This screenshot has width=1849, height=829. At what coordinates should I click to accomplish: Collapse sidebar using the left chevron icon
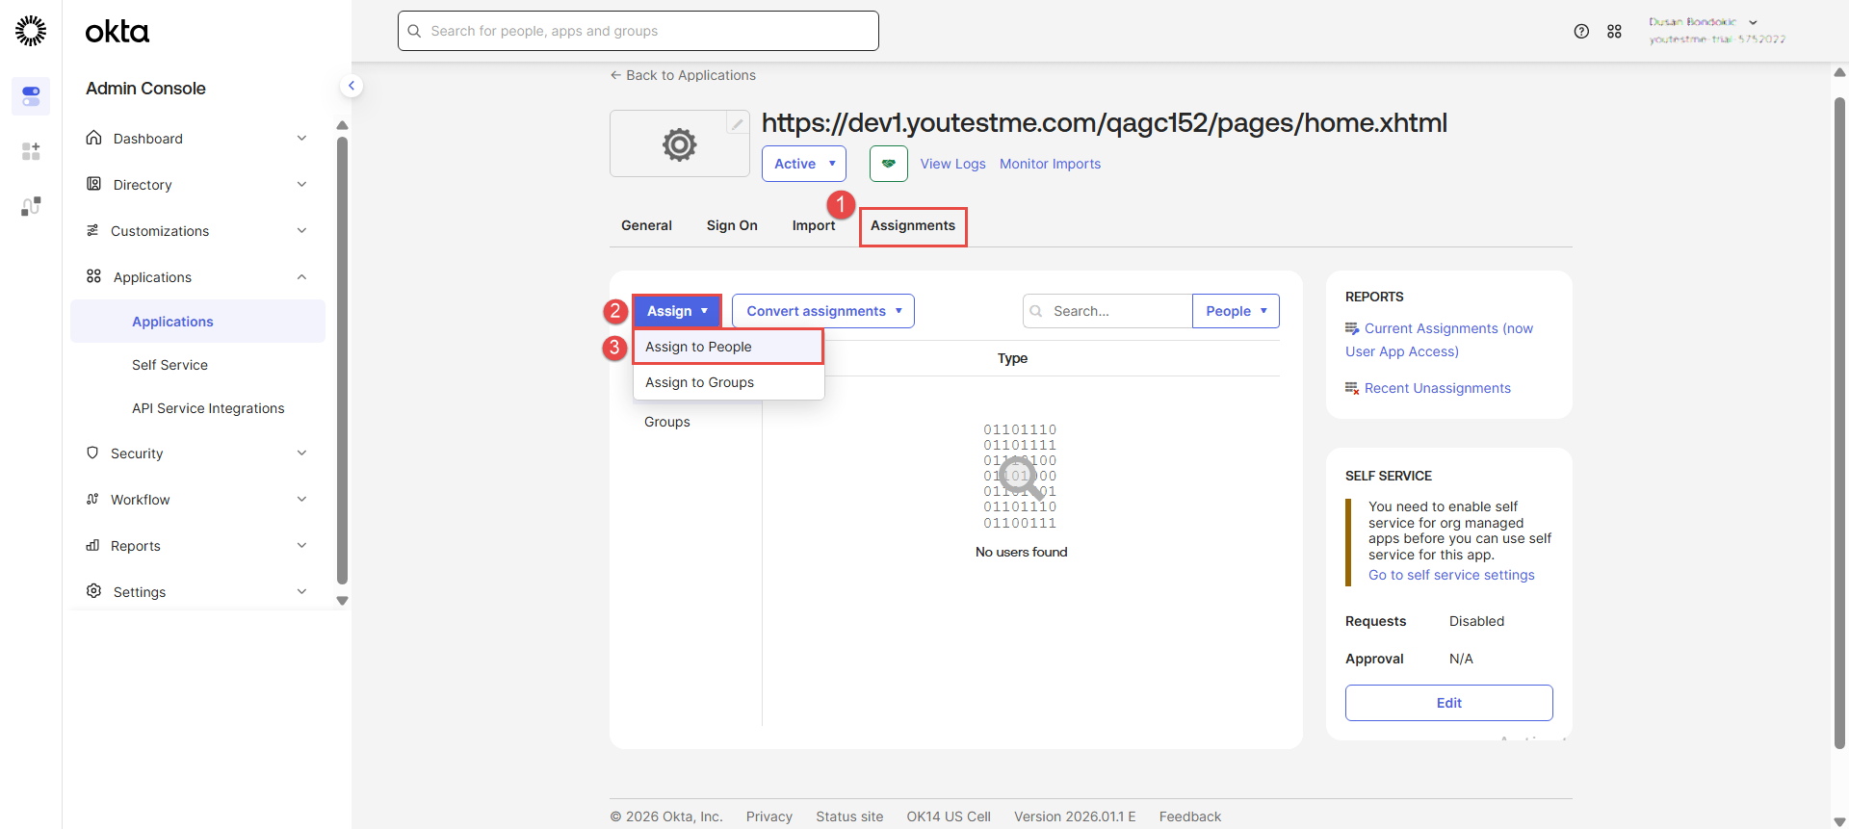[352, 86]
